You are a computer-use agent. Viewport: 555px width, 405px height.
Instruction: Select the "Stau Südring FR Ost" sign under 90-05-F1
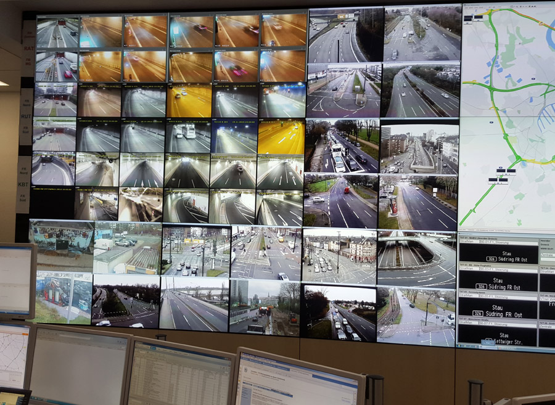(497, 309)
